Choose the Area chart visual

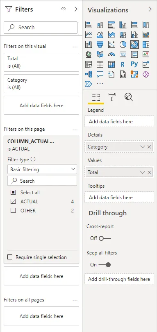[100, 35]
